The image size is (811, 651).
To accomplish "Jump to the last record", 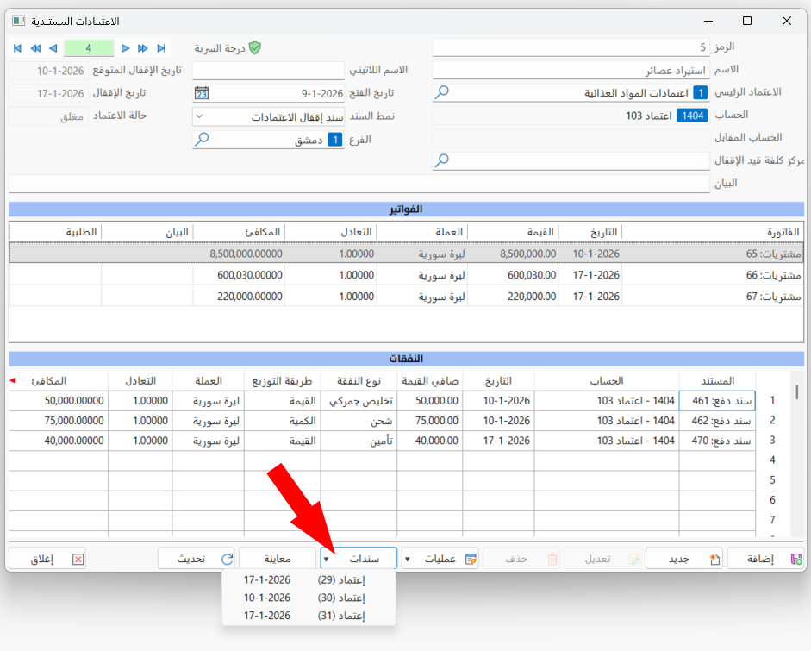I will click(161, 48).
